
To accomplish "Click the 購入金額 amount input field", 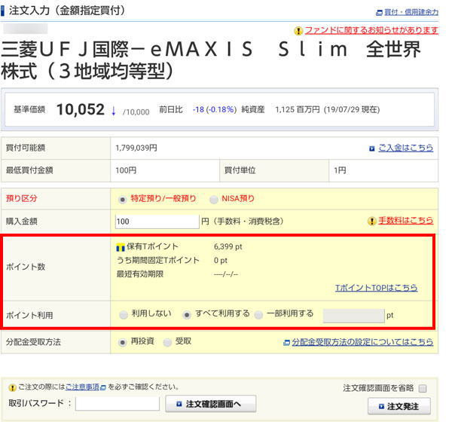I will point(157,221).
